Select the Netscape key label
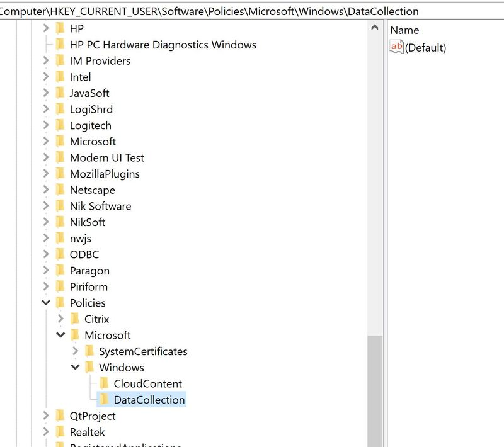This screenshot has height=447, width=504. [x=92, y=190]
